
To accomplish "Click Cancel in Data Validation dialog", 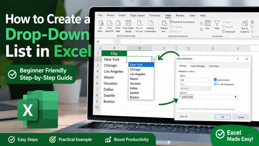I will coord(241,117).
